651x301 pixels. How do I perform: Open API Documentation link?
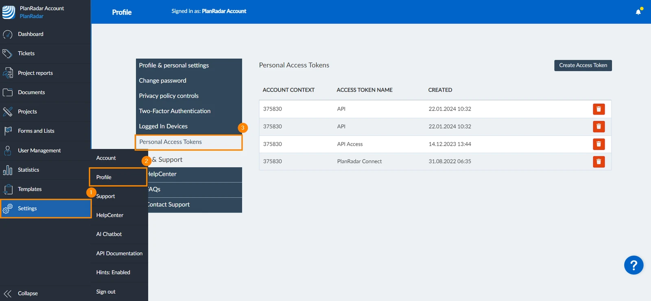(119, 253)
